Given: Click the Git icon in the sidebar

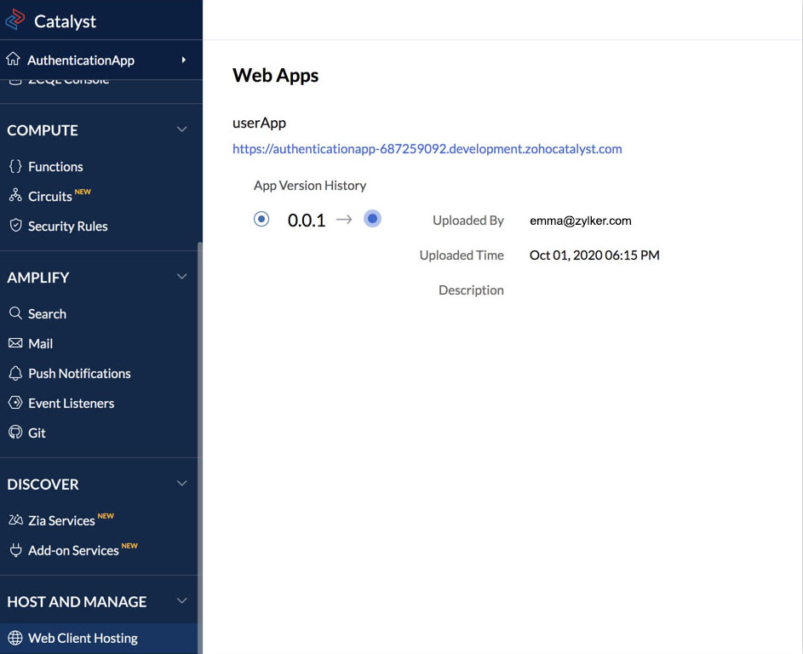Looking at the screenshot, I should tap(14, 433).
